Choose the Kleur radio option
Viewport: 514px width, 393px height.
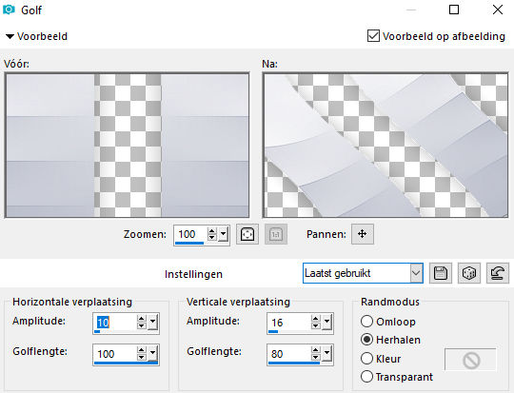click(x=366, y=358)
